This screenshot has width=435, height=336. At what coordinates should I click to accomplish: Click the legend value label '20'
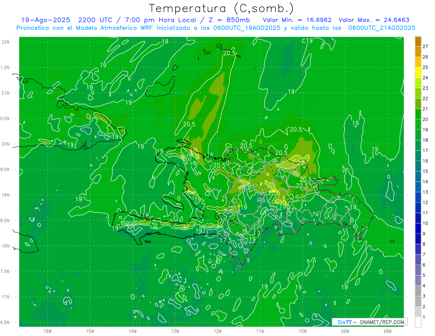pyautogui.click(x=426, y=119)
